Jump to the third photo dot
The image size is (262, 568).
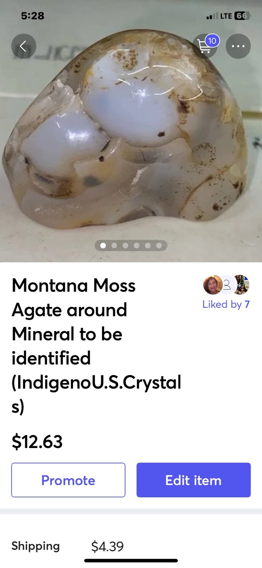pos(126,245)
